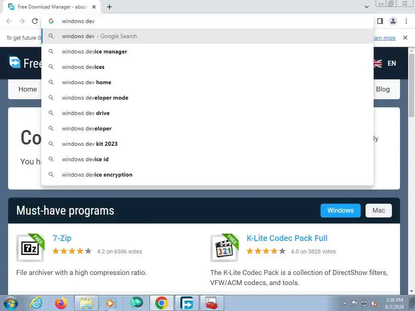Switch must-have programs to Mac

[x=379, y=210]
